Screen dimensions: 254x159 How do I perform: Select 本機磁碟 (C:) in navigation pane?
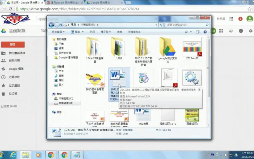[66, 99]
